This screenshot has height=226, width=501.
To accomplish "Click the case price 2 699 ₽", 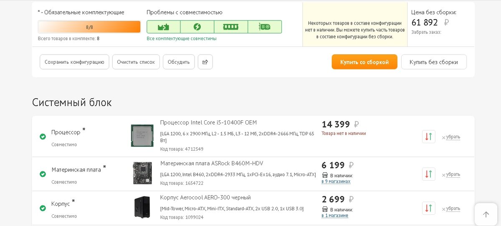I will [x=337, y=199].
